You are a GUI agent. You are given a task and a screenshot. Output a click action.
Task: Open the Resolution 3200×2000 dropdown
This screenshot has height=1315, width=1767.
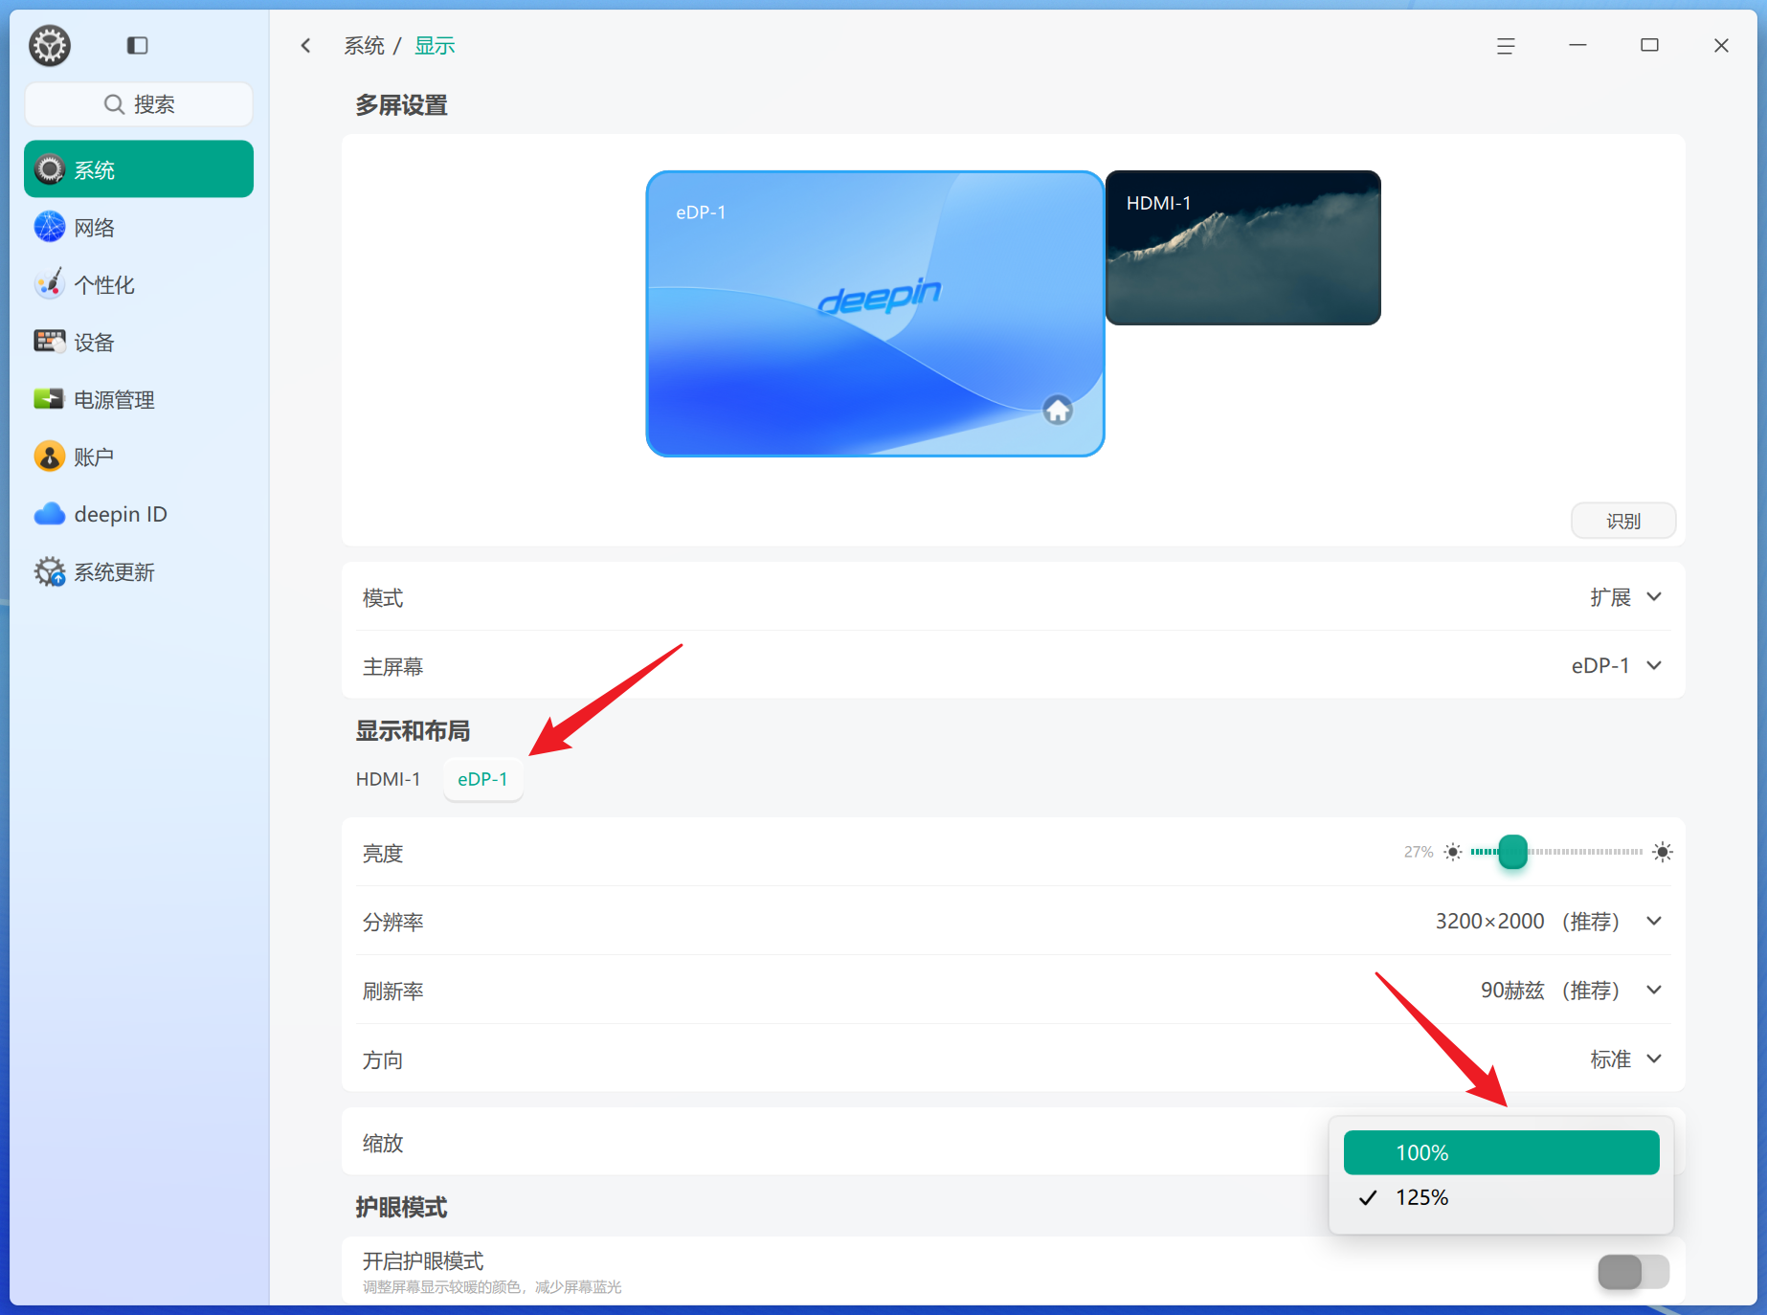click(x=1548, y=921)
